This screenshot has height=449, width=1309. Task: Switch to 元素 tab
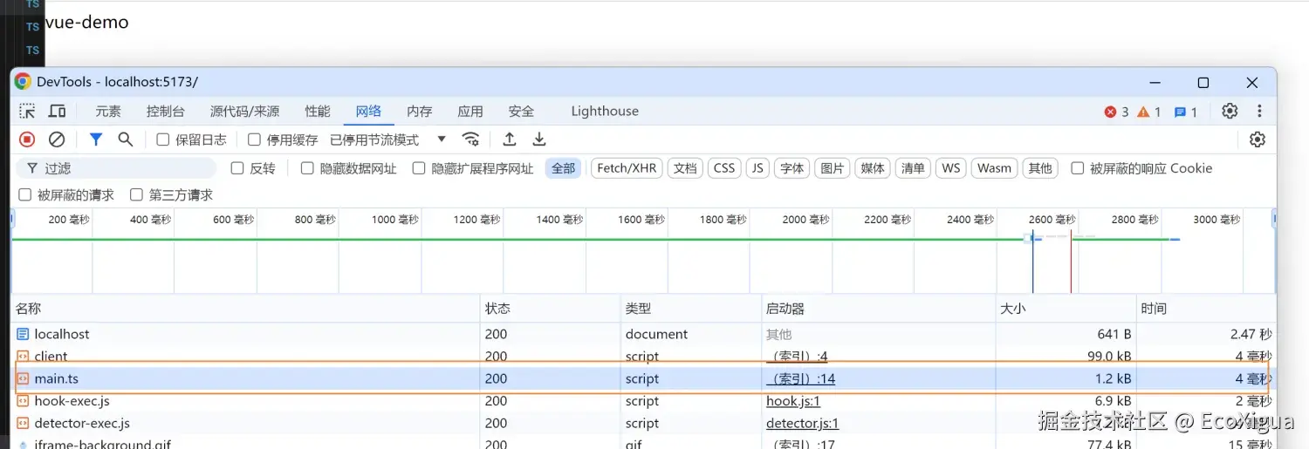click(x=108, y=111)
